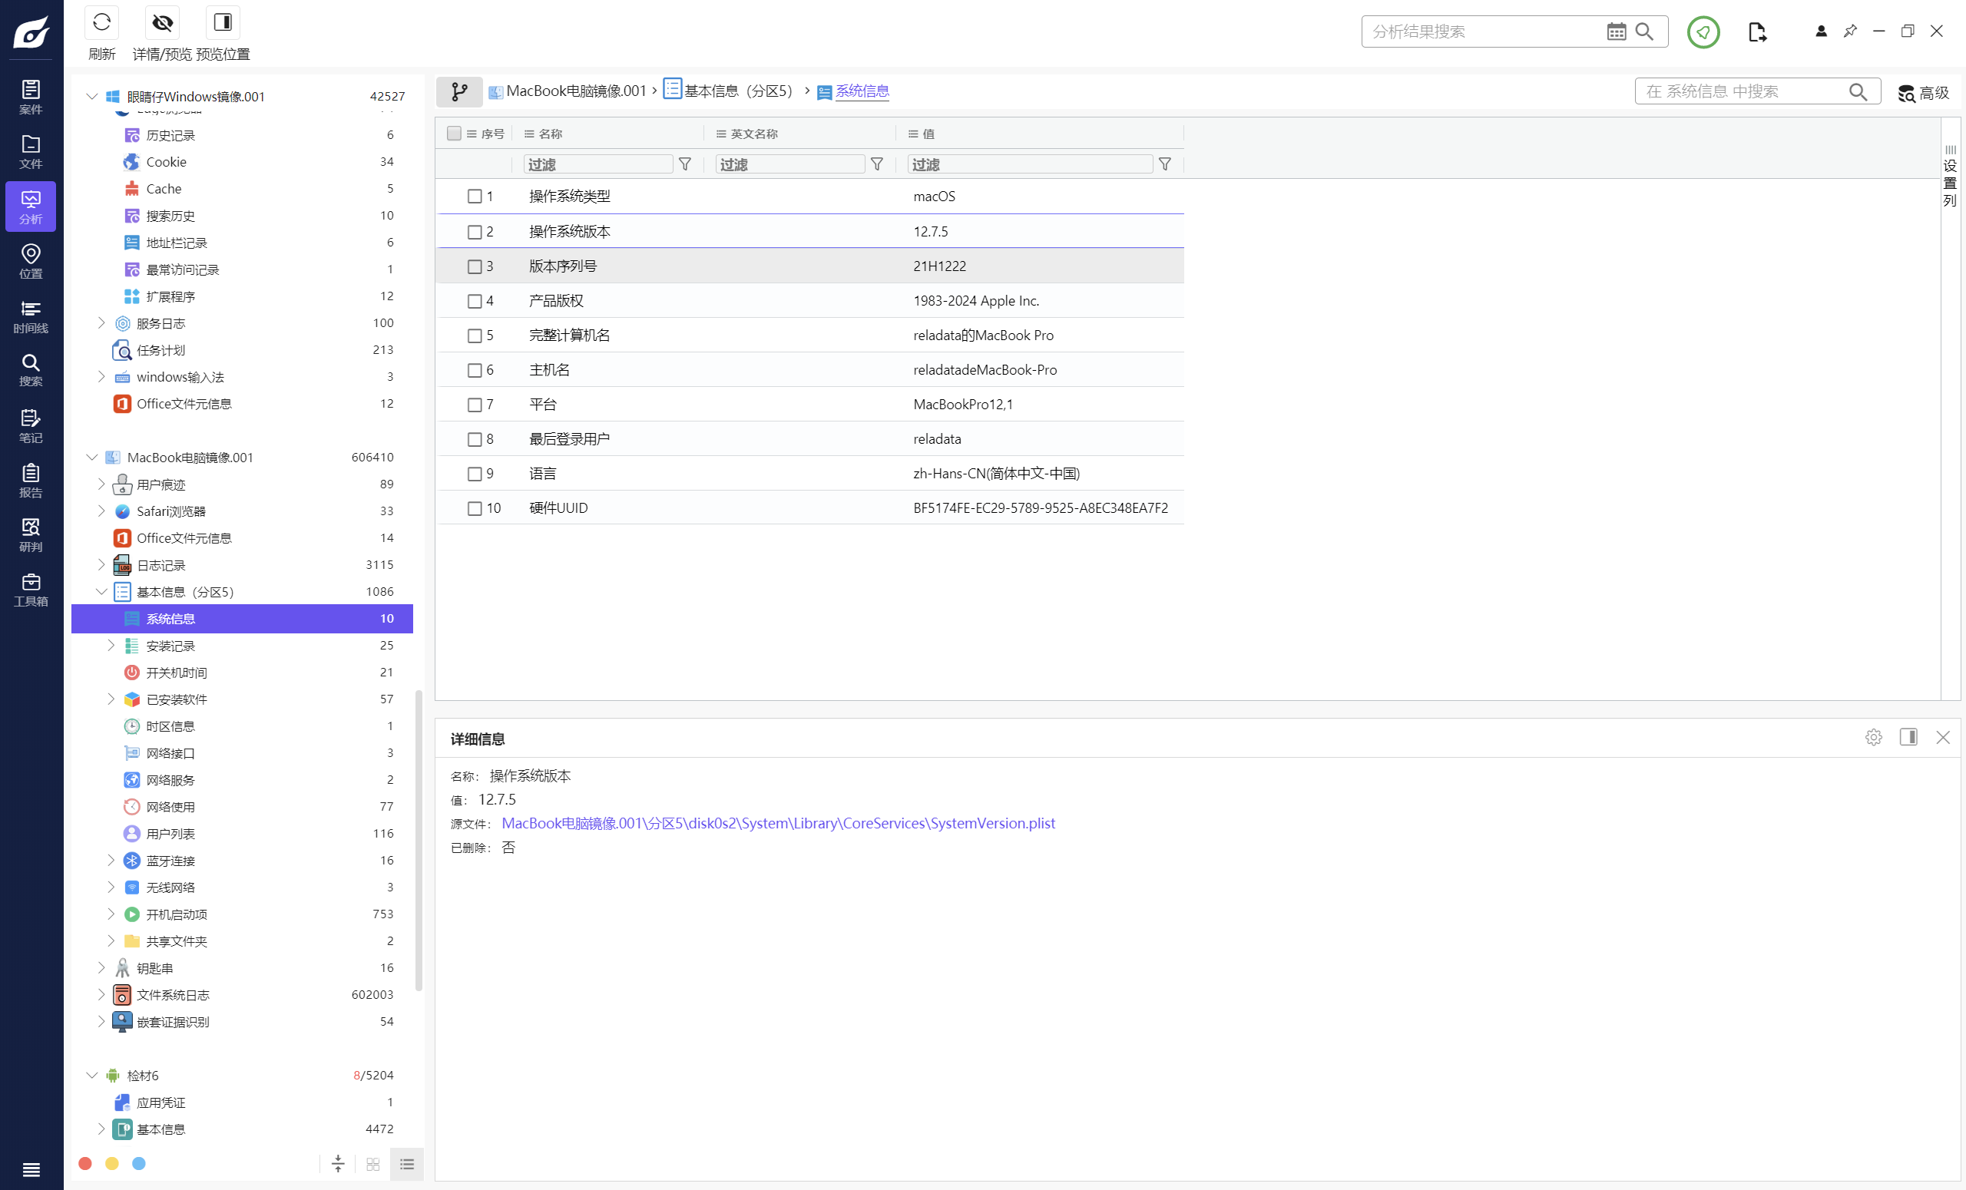Switch tree to list view icon
1966x1190 pixels.
tap(407, 1164)
